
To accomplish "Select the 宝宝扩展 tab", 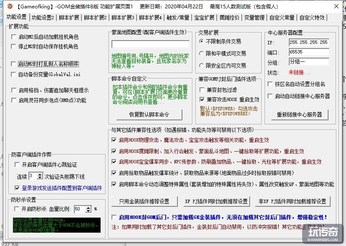I will point(205,18).
